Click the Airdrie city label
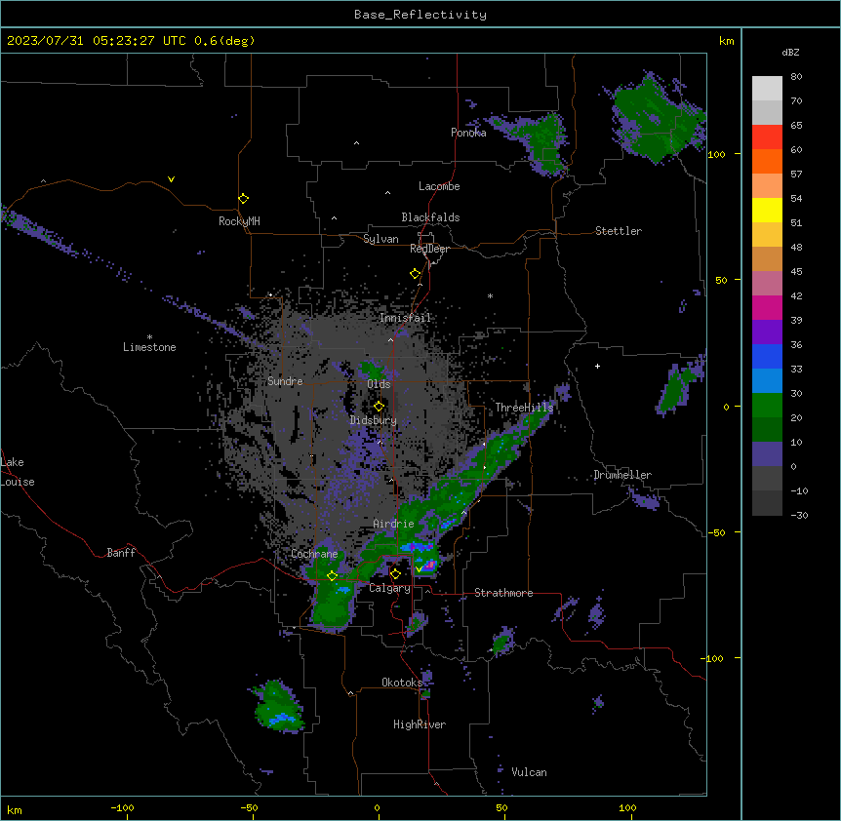 point(393,524)
